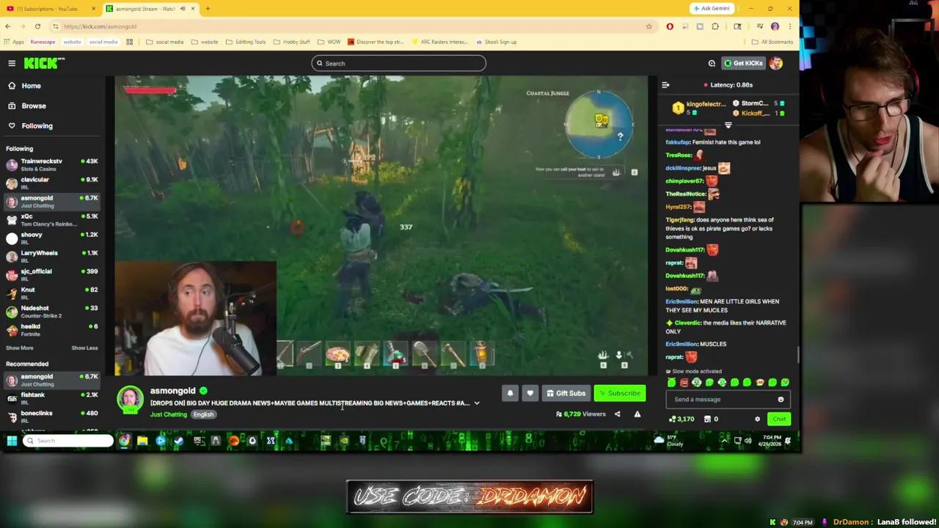Open Browse in Kick sidebar
The width and height of the screenshot is (939, 528).
tap(33, 106)
